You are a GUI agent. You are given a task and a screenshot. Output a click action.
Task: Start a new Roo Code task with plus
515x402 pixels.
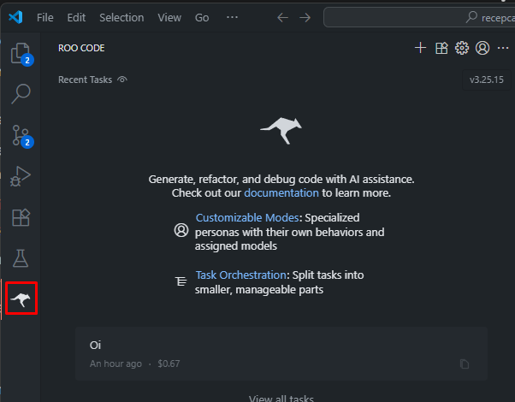[x=420, y=48]
